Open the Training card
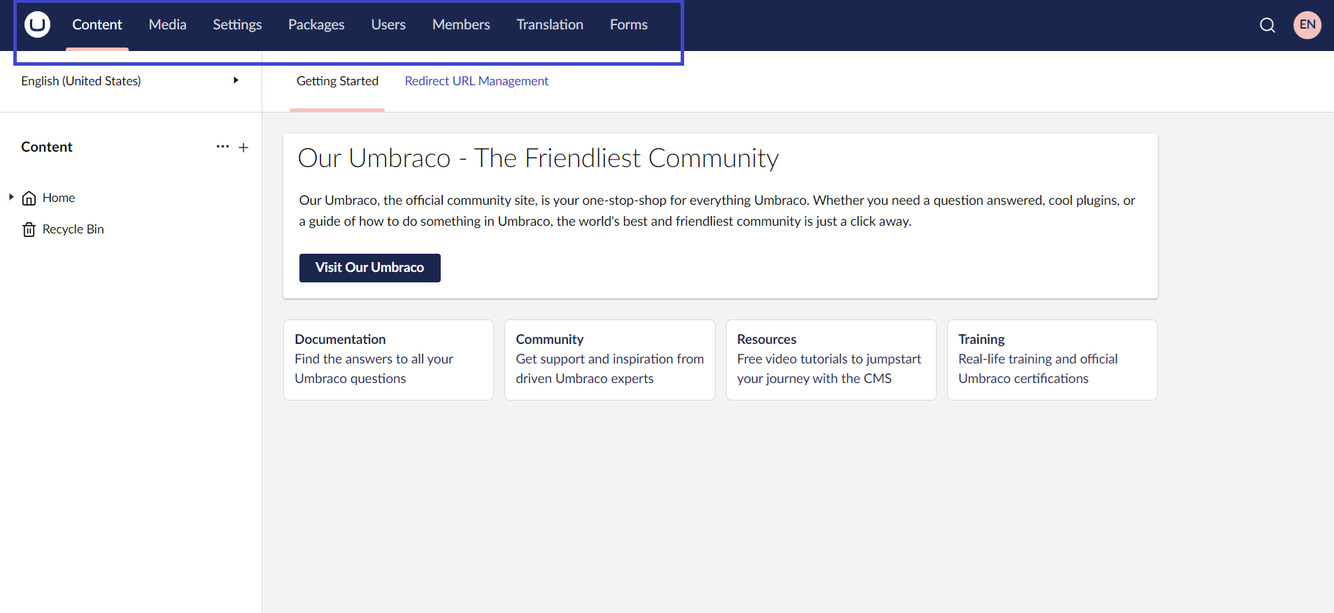The image size is (1334, 613). pyautogui.click(x=1052, y=360)
